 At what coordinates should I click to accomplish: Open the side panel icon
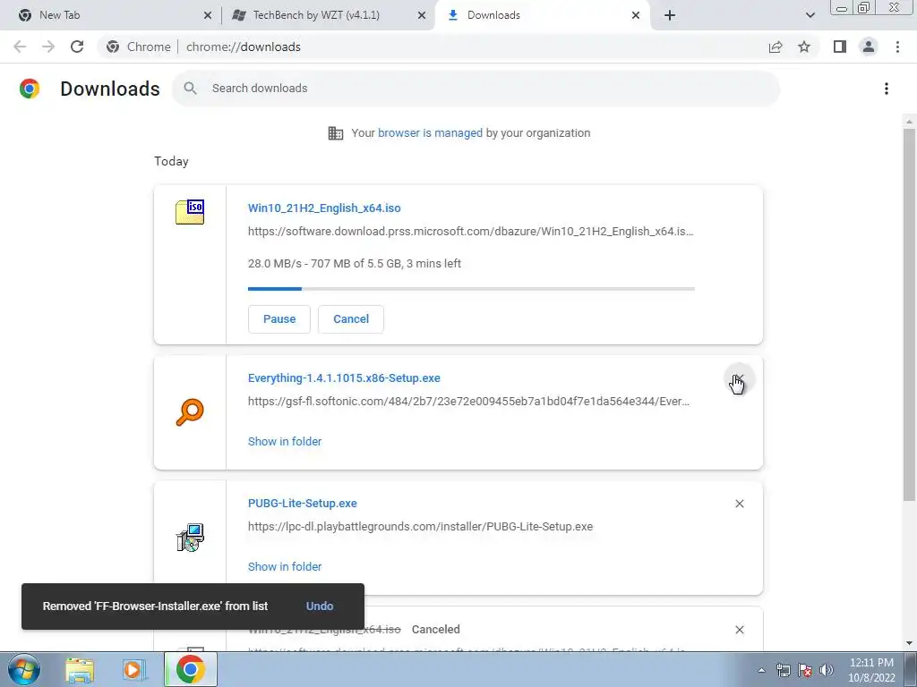[x=840, y=47]
